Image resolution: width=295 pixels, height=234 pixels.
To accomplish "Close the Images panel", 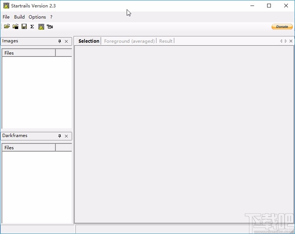I will (x=66, y=41).
